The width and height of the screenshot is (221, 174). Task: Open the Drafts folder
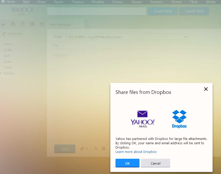pos(8,50)
